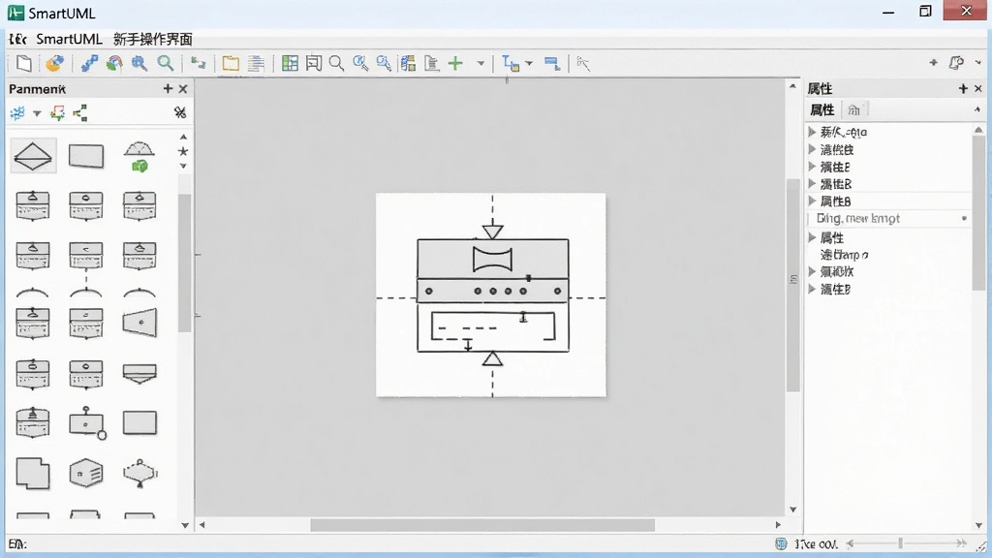Select the blue connector link tool
The height and width of the screenshot is (558, 992).
(x=89, y=63)
